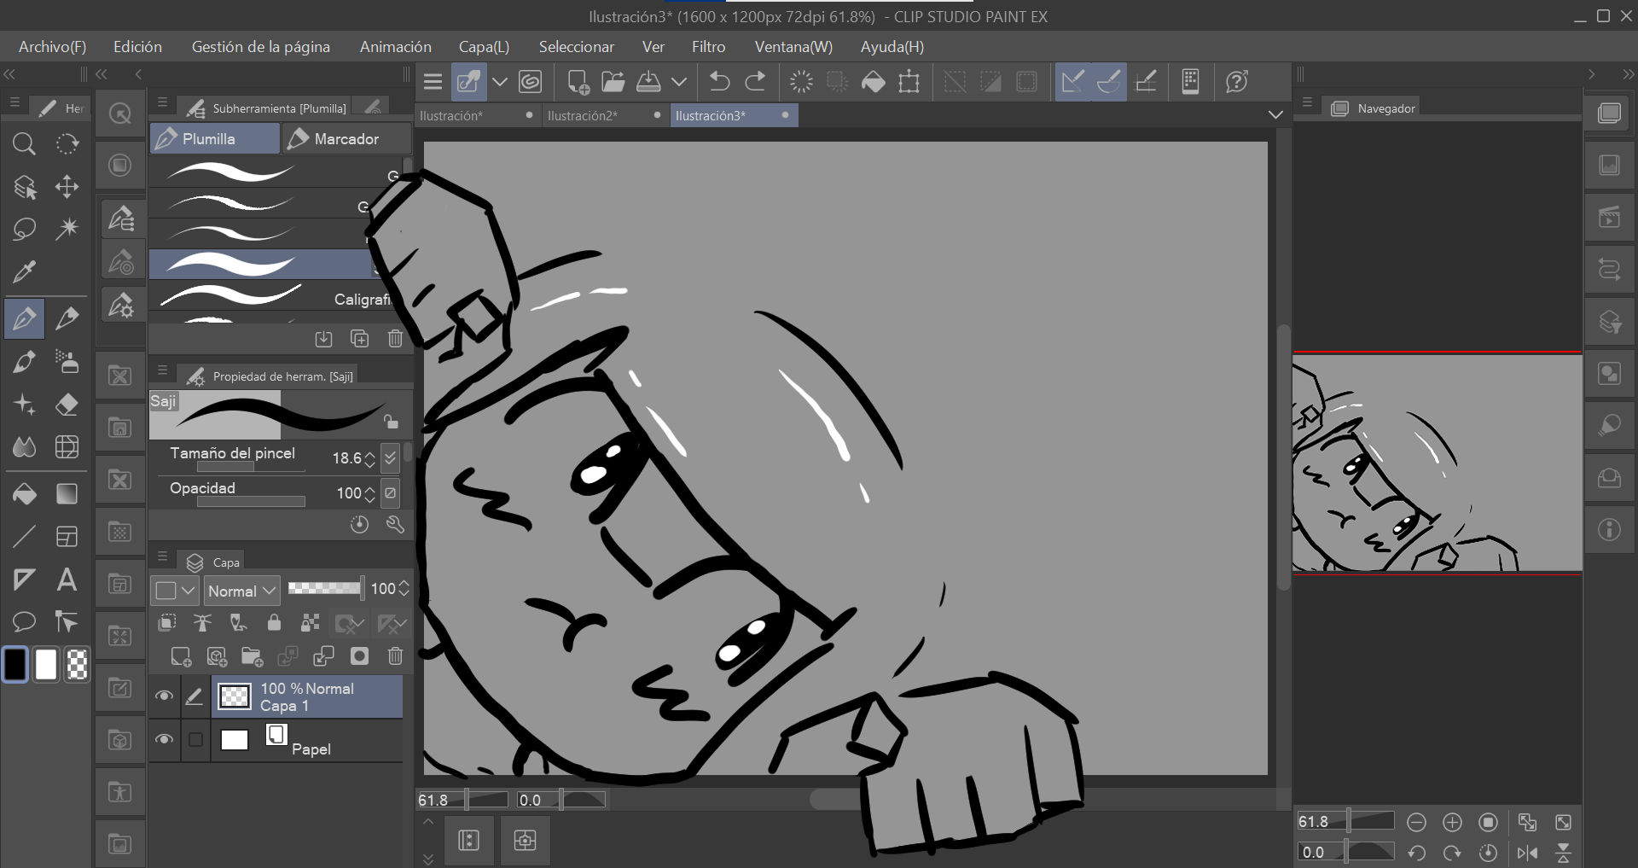Click the Undo arrow in toolbar
Viewport: 1638px width, 868px height.
click(719, 82)
